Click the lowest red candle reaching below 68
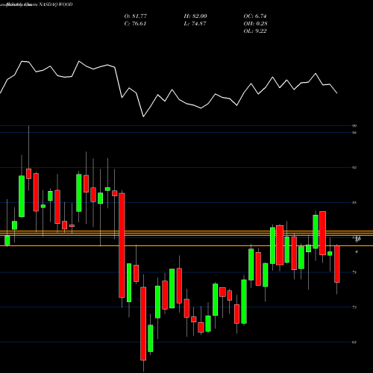 143,324
